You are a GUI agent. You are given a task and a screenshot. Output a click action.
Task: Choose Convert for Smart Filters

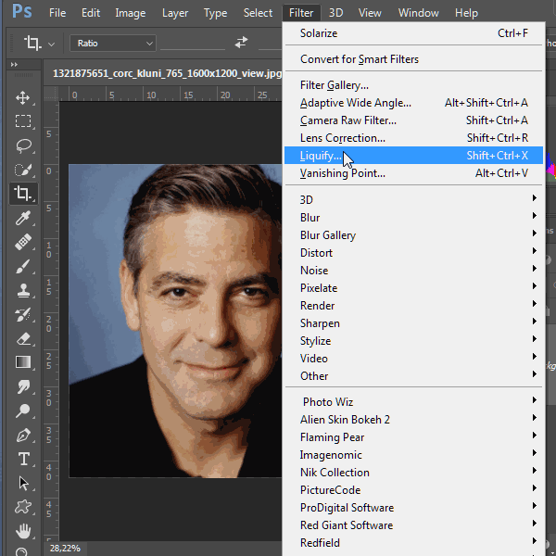coord(360,59)
